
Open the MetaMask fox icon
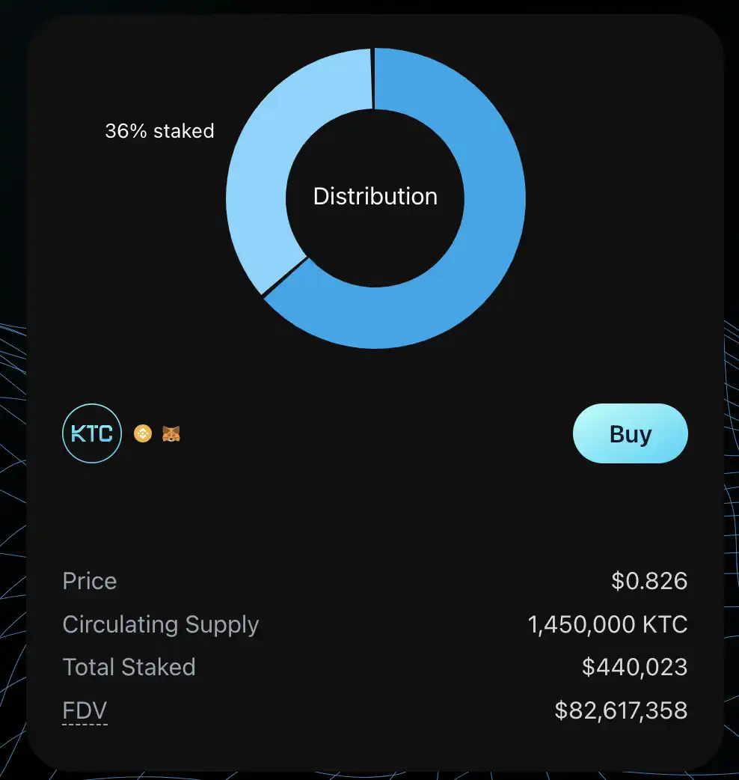tap(171, 433)
